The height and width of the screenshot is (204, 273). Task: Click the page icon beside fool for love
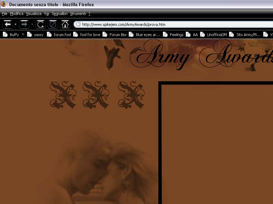[x=75, y=35]
